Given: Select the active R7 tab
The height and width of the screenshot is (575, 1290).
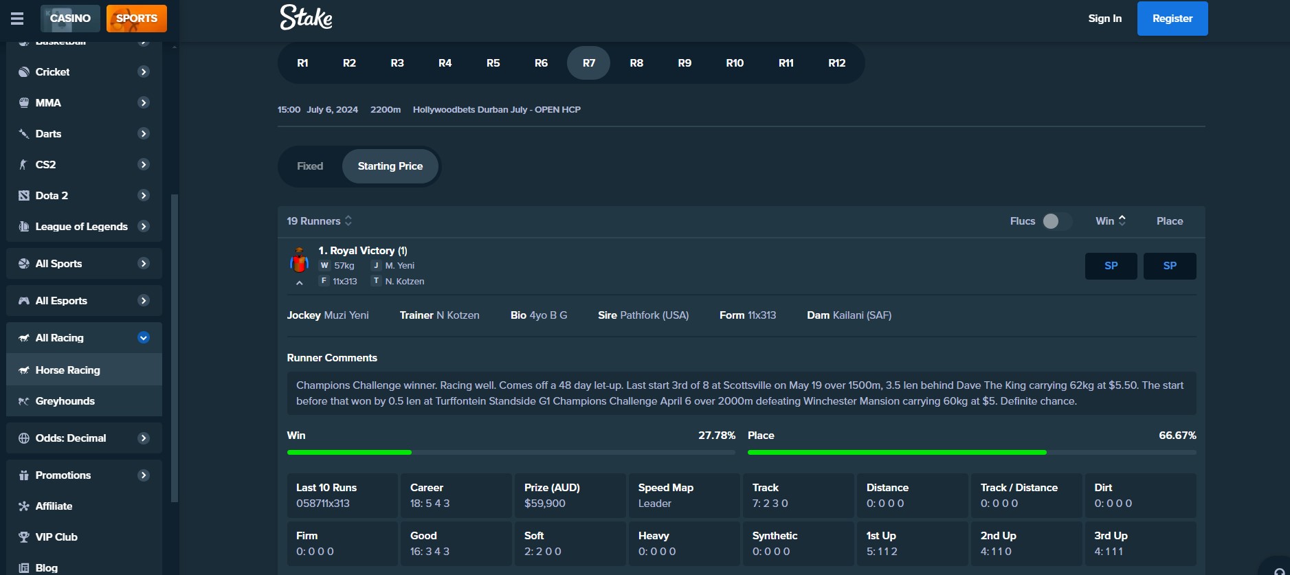Looking at the screenshot, I should [x=589, y=63].
